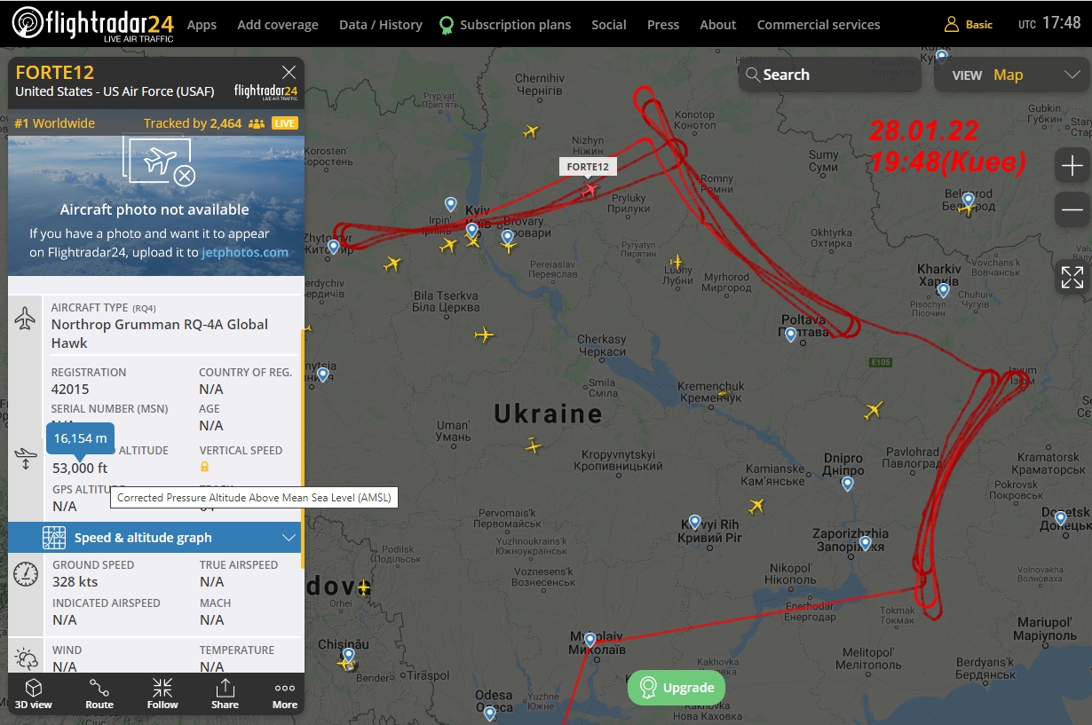Image resolution: width=1092 pixels, height=725 pixels.
Task: Select the Kharkiv airport pin
Action: [943, 289]
